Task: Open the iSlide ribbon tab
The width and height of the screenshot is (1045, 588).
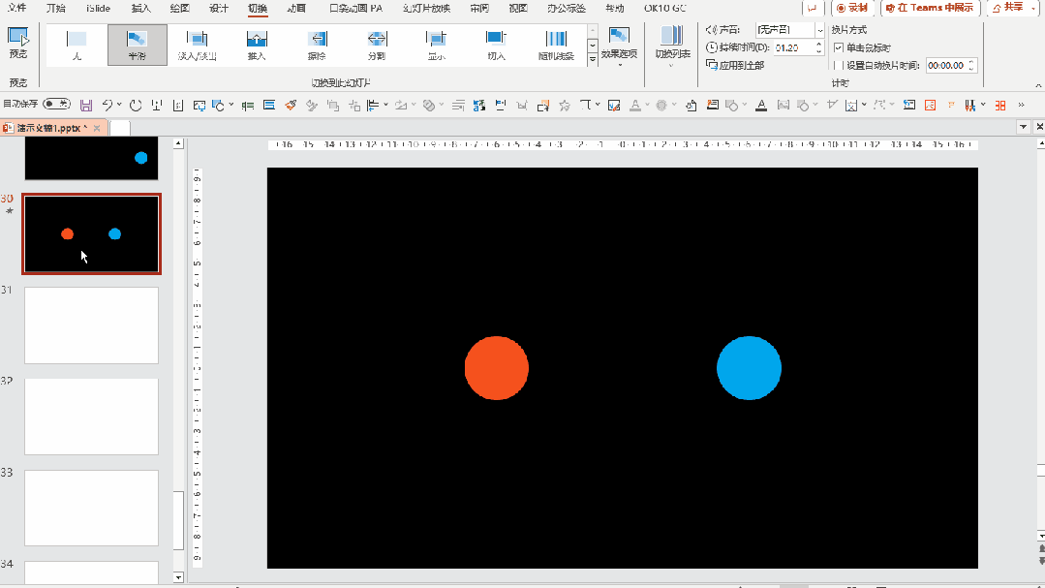Action: 99,8
